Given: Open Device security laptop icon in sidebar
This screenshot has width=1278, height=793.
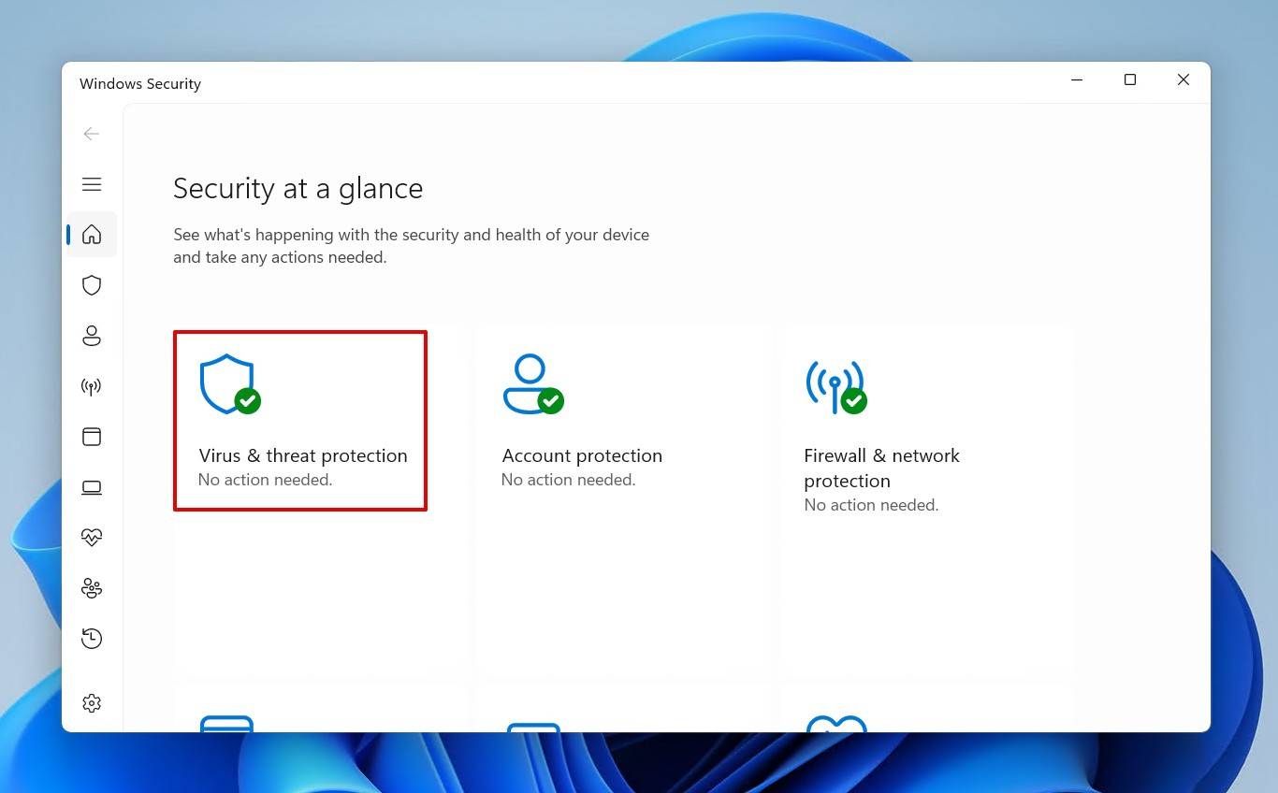Looking at the screenshot, I should point(92,487).
